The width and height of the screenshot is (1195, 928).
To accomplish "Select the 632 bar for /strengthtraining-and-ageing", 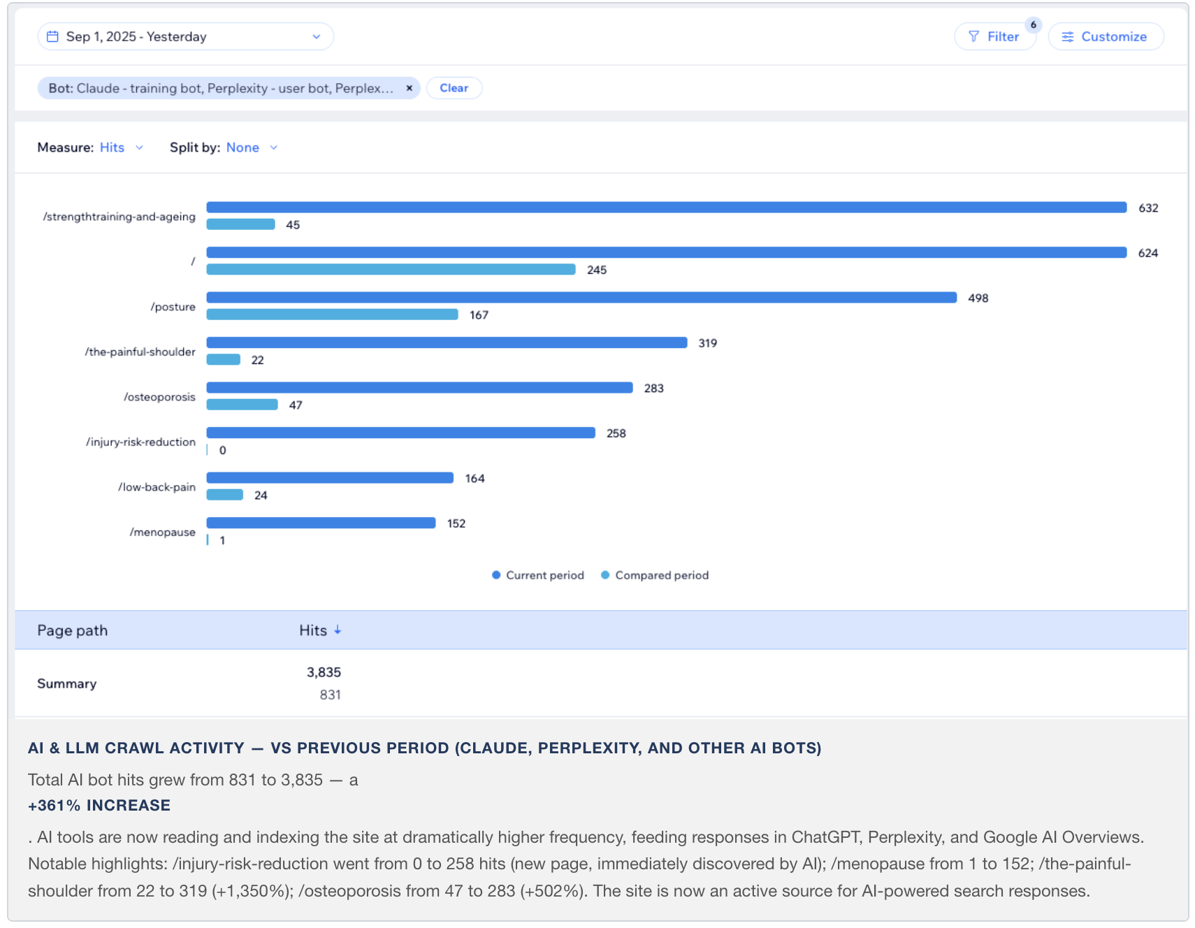I will point(667,208).
